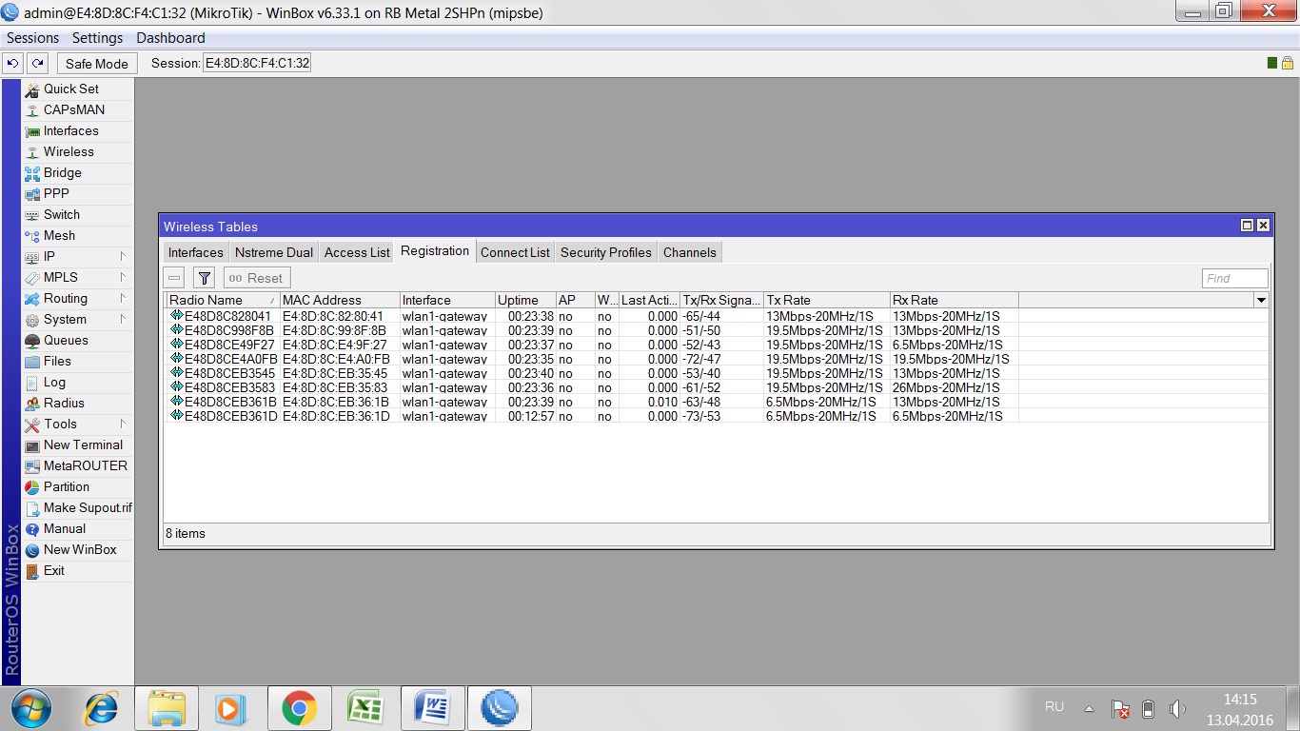Sort by the Tx Rate column header
Viewport: 1300px width, 731px height.
(827, 300)
